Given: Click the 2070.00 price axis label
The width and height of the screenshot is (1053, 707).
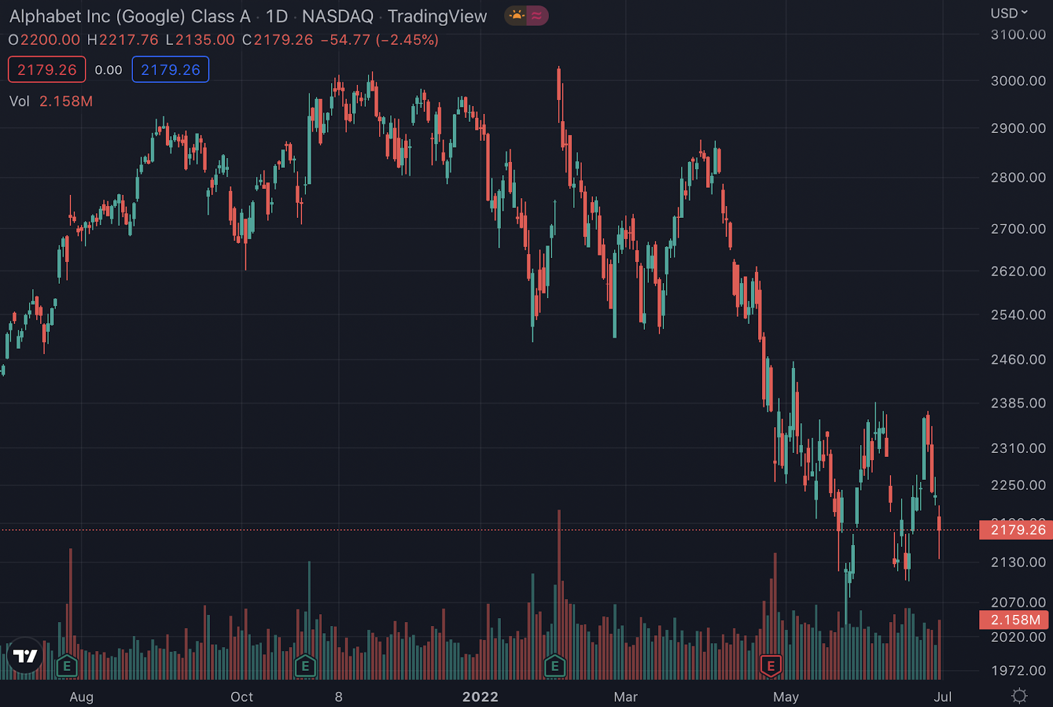Looking at the screenshot, I should 1018,602.
